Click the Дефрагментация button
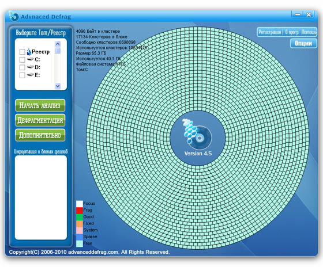The height and width of the screenshot is (267, 323). [x=40, y=120]
